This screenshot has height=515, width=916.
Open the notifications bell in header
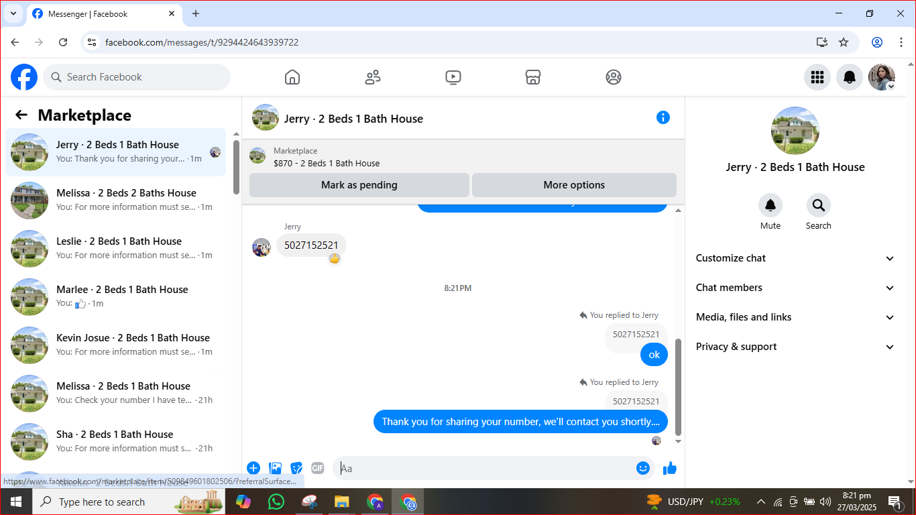(850, 77)
